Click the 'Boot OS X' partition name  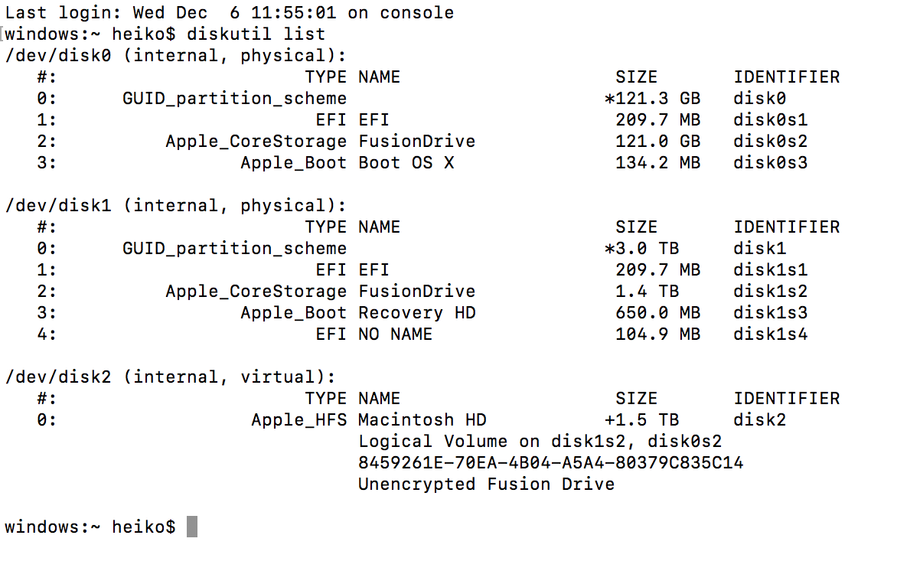[x=406, y=163]
